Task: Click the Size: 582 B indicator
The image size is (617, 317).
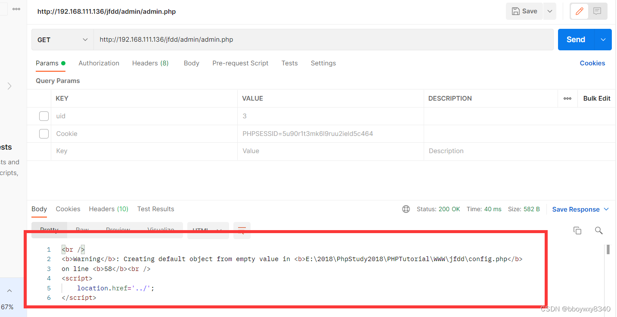Action: 524,209
